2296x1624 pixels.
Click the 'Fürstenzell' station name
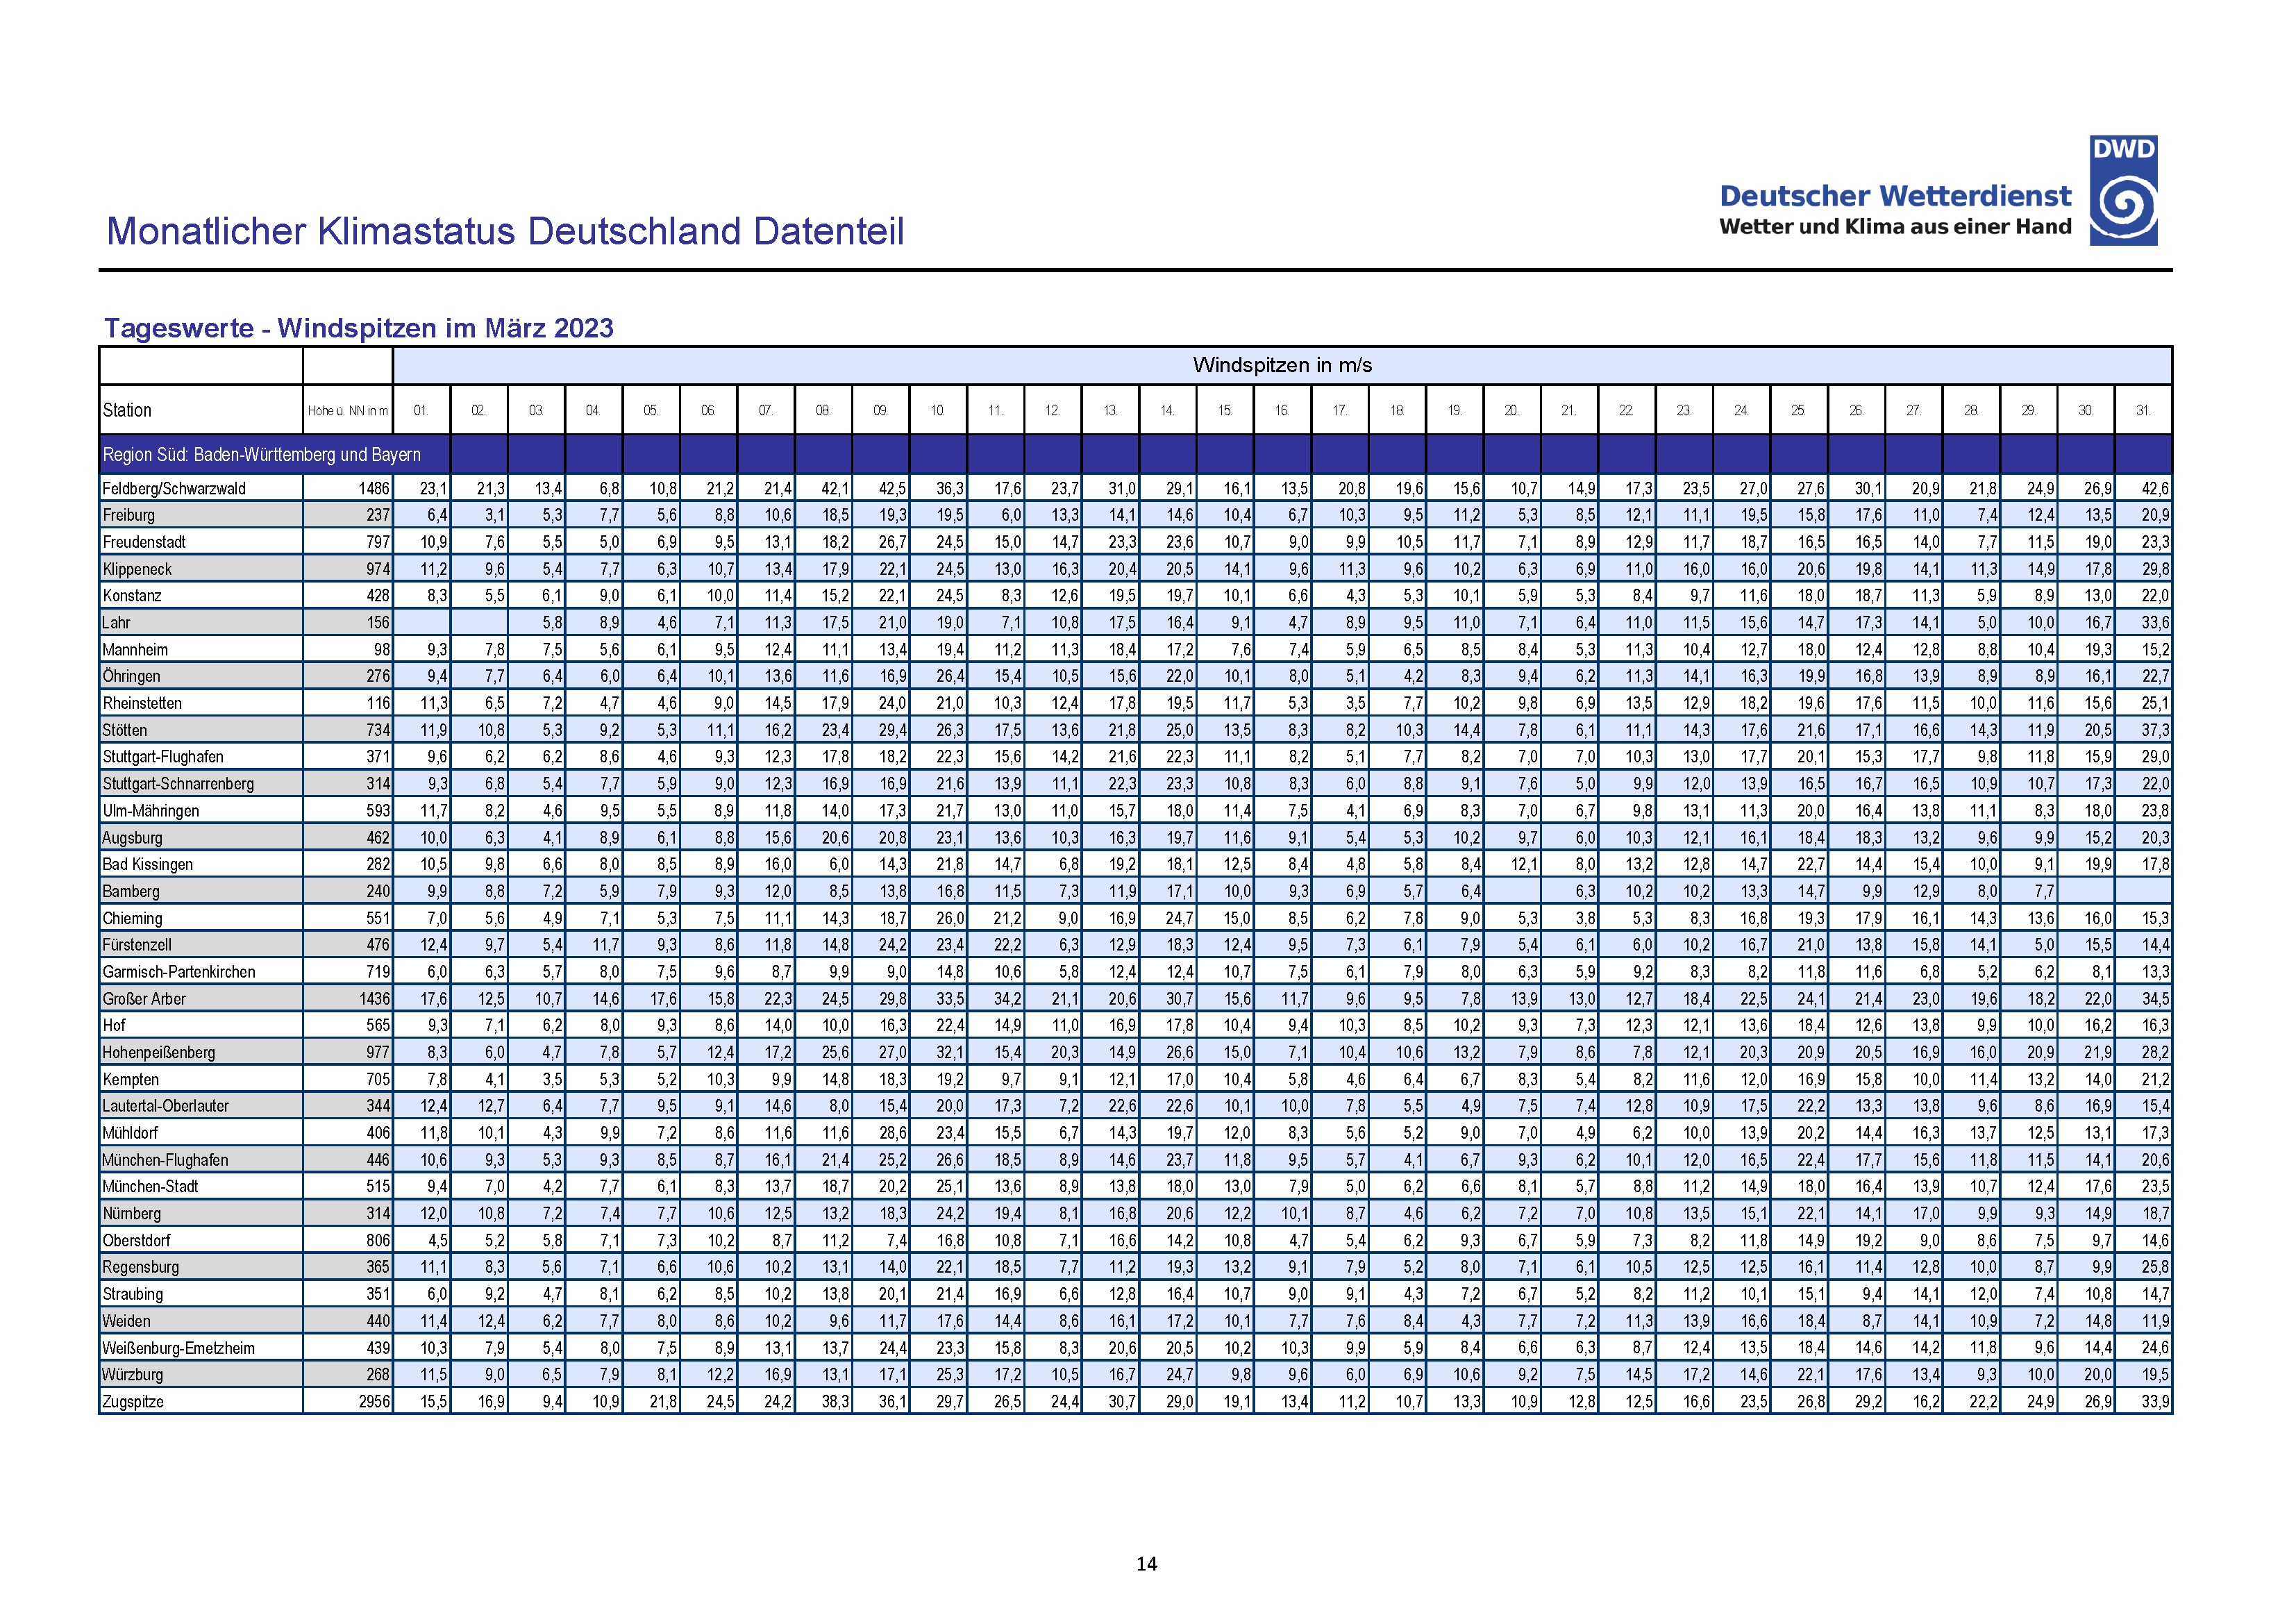click(137, 945)
